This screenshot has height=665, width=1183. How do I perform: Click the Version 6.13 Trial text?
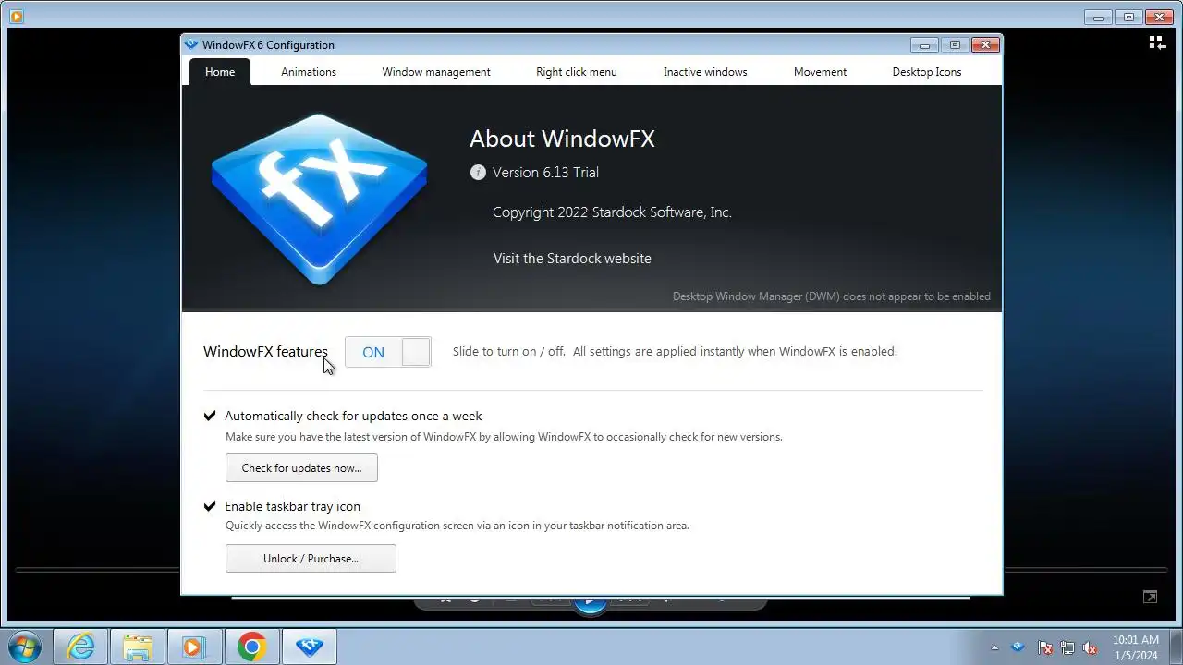545,173
